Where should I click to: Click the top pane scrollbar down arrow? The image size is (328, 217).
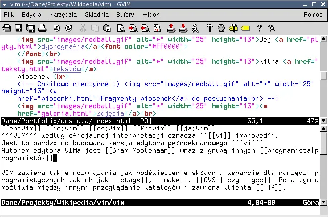click(324, 121)
